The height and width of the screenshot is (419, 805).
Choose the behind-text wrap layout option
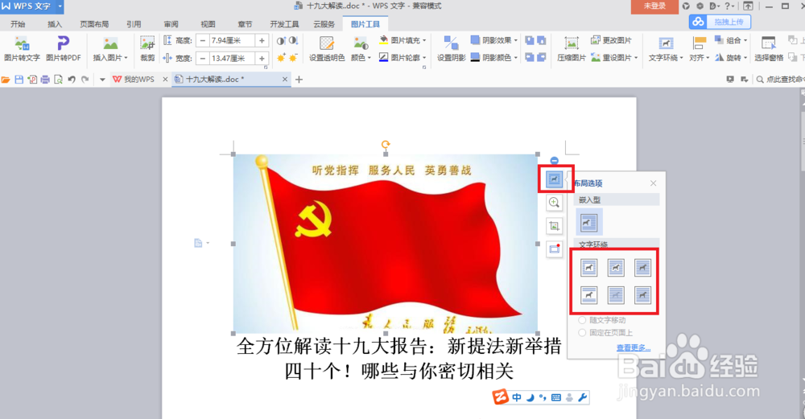pyautogui.click(x=616, y=295)
